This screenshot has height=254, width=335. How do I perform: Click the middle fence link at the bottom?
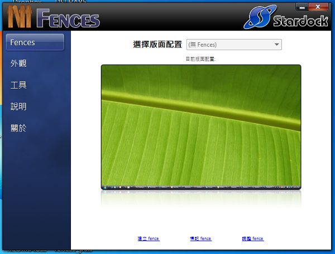click(x=200, y=238)
